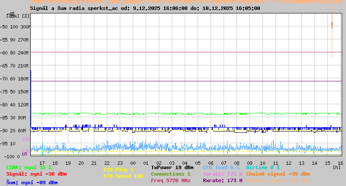Viewport: 346px width, 186px height.
Task: Click the Freq 5720 MHz label
Action: [x=171, y=180]
